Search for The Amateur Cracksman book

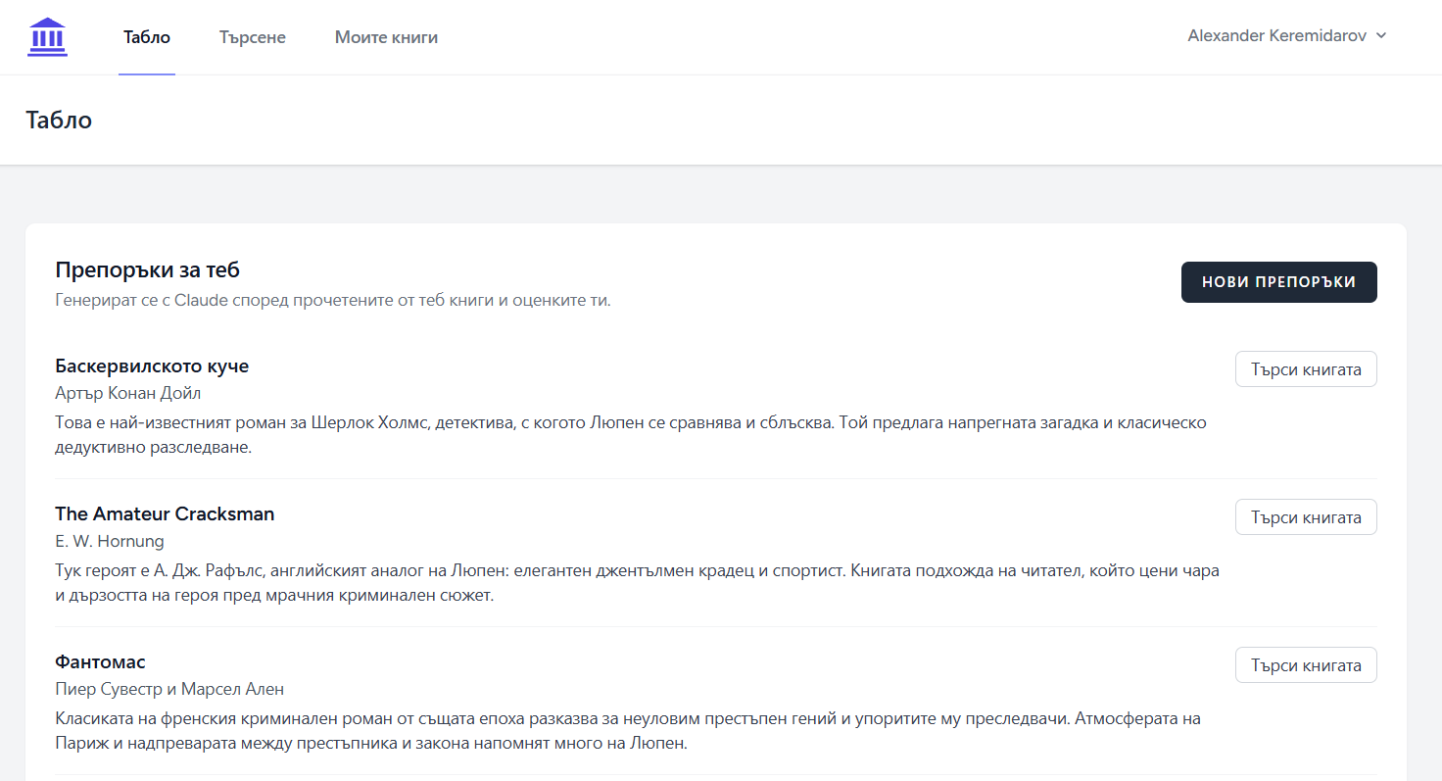click(x=1306, y=517)
